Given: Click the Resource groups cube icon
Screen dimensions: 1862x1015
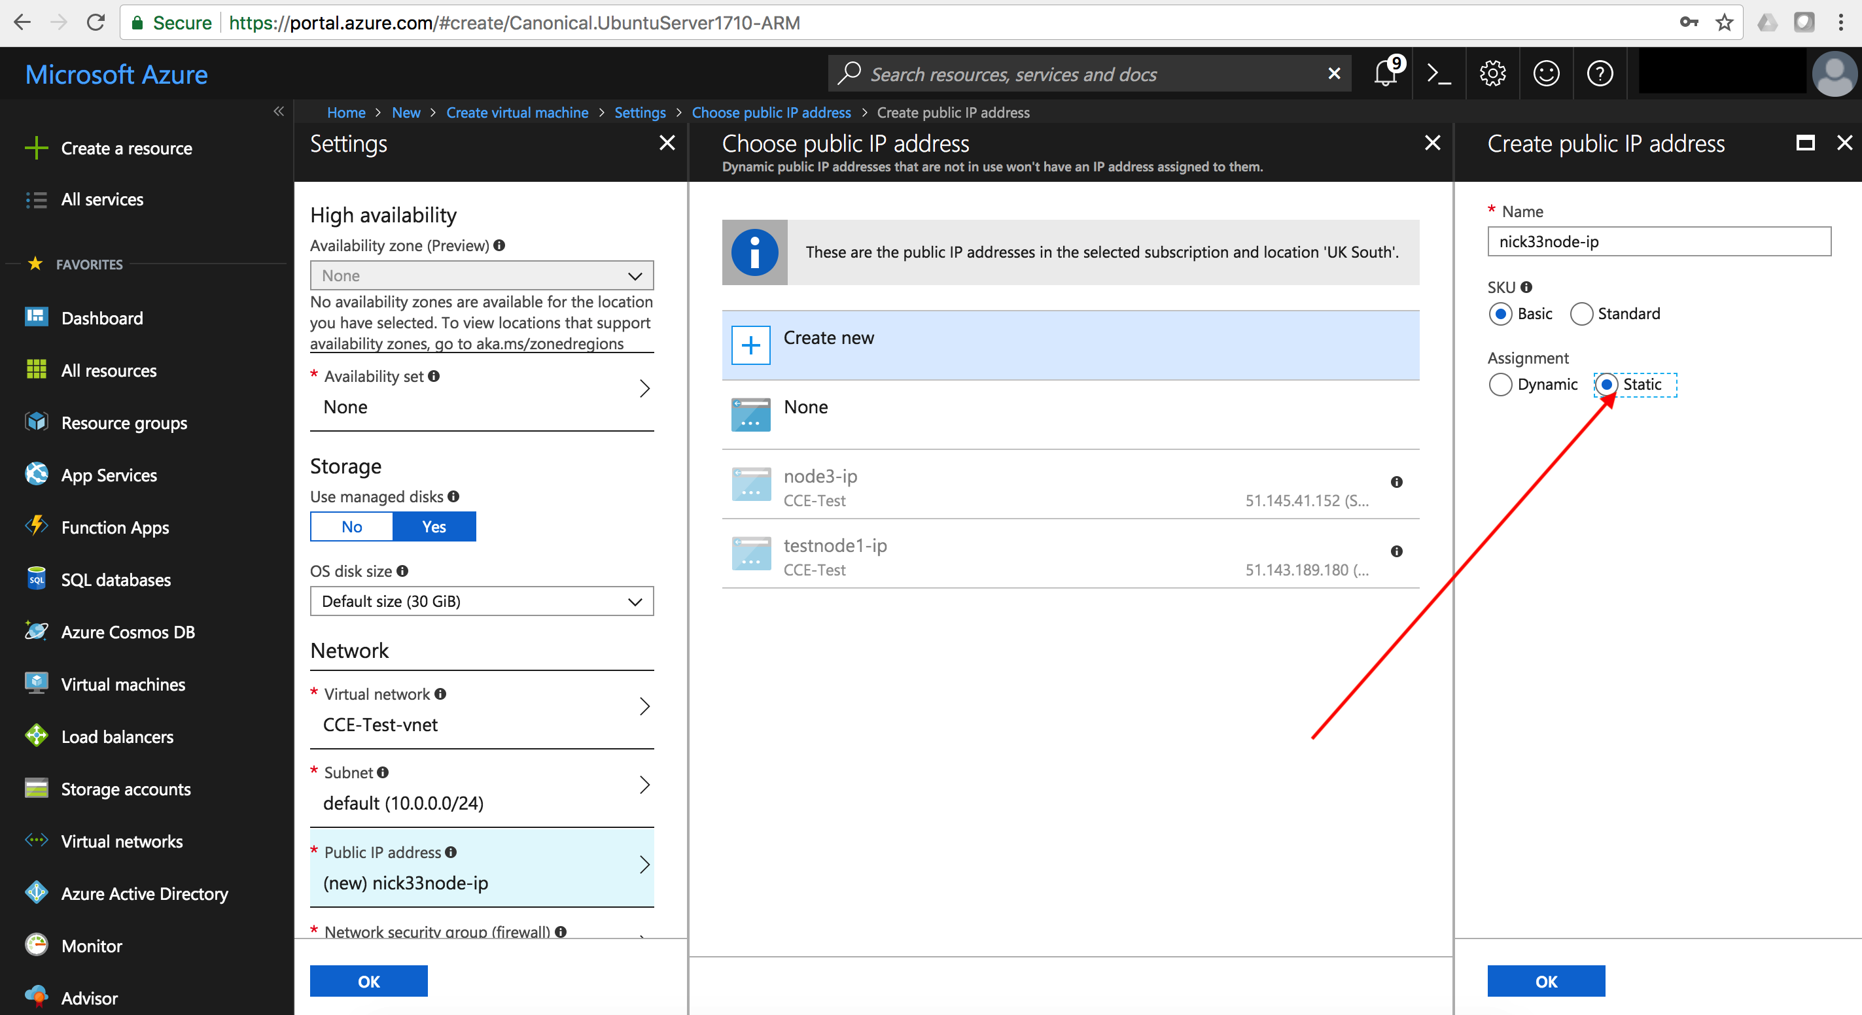Looking at the screenshot, I should 36,422.
